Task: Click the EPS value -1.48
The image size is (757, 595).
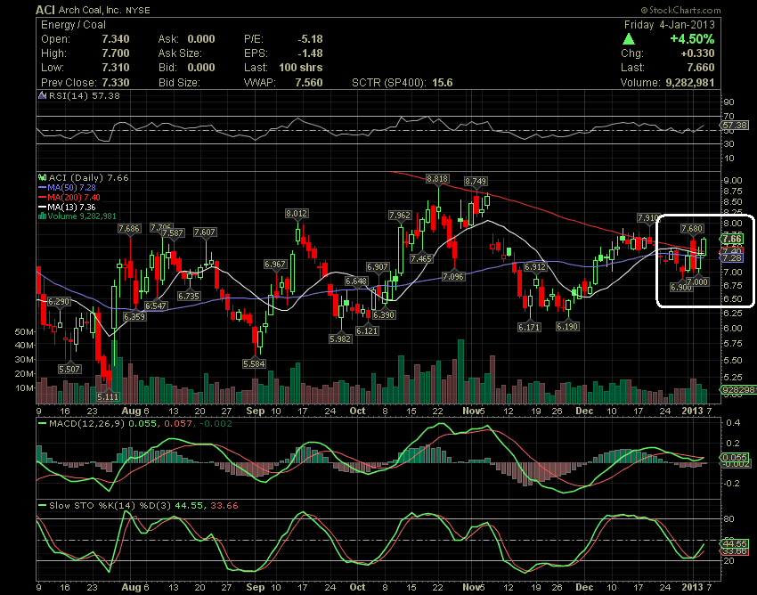Action: [x=310, y=53]
